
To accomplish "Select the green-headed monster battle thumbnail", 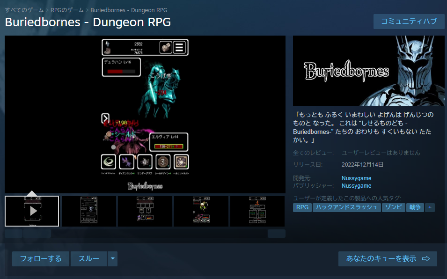I will click(201, 211).
